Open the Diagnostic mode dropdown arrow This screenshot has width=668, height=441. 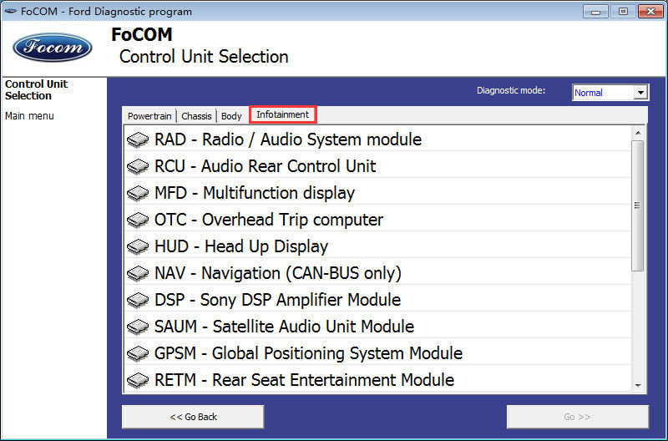[x=640, y=93]
